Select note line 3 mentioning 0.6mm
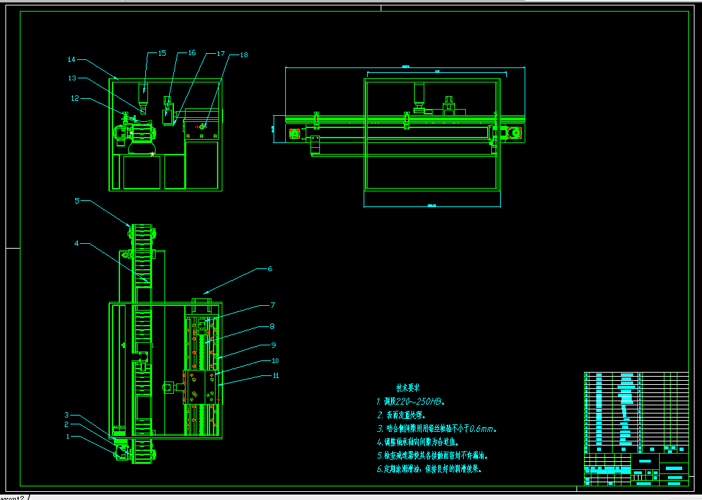702x500 pixels. [437, 429]
